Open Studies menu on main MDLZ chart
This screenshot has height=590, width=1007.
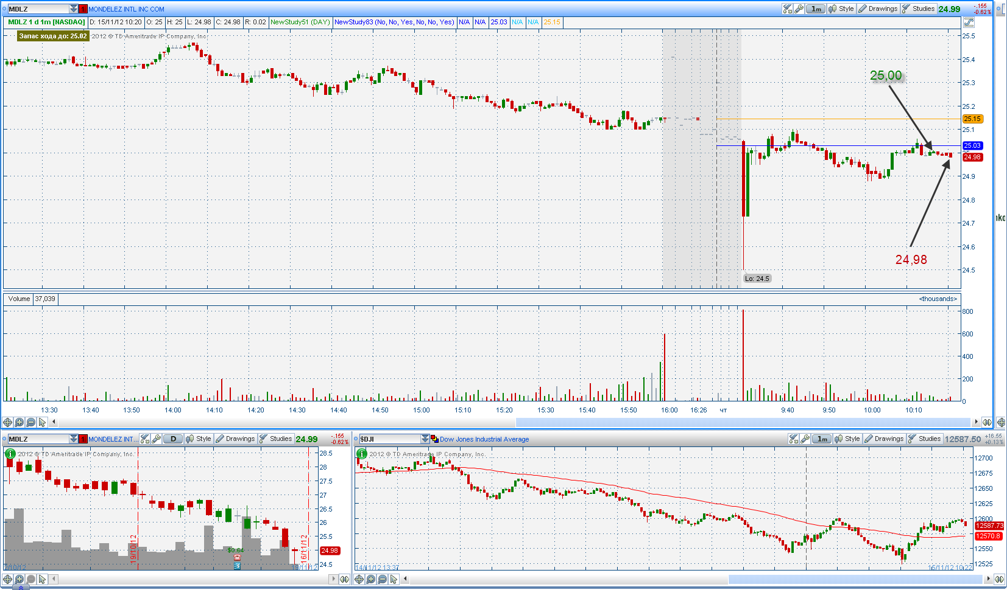point(918,9)
